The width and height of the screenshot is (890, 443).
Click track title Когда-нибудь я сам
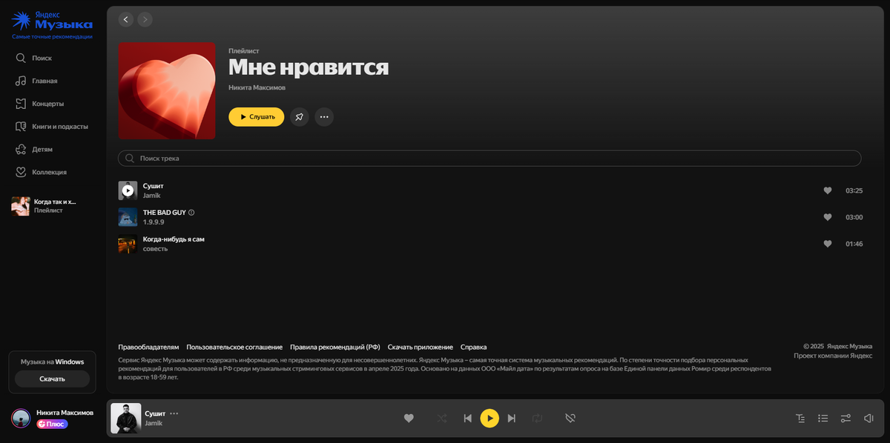[174, 239]
